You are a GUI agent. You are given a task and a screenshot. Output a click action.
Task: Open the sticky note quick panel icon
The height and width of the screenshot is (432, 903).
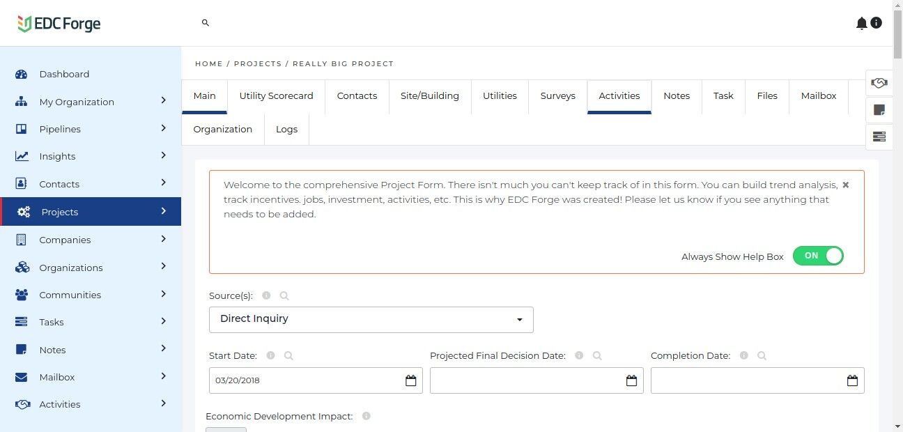coord(879,110)
